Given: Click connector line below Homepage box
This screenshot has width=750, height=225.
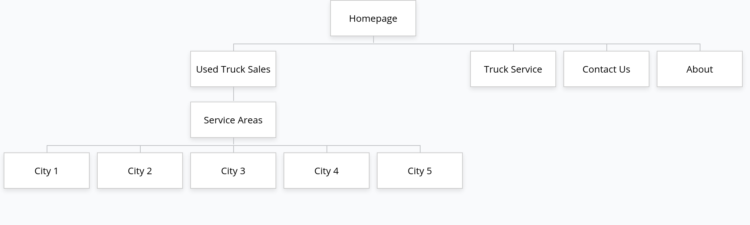Looking at the screenshot, I should coord(374,40).
